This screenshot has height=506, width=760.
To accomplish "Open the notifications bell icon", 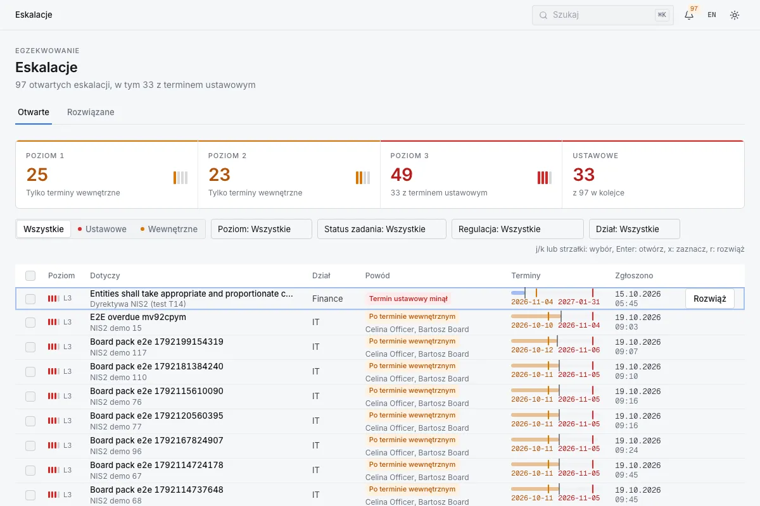I will pyautogui.click(x=689, y=15).
